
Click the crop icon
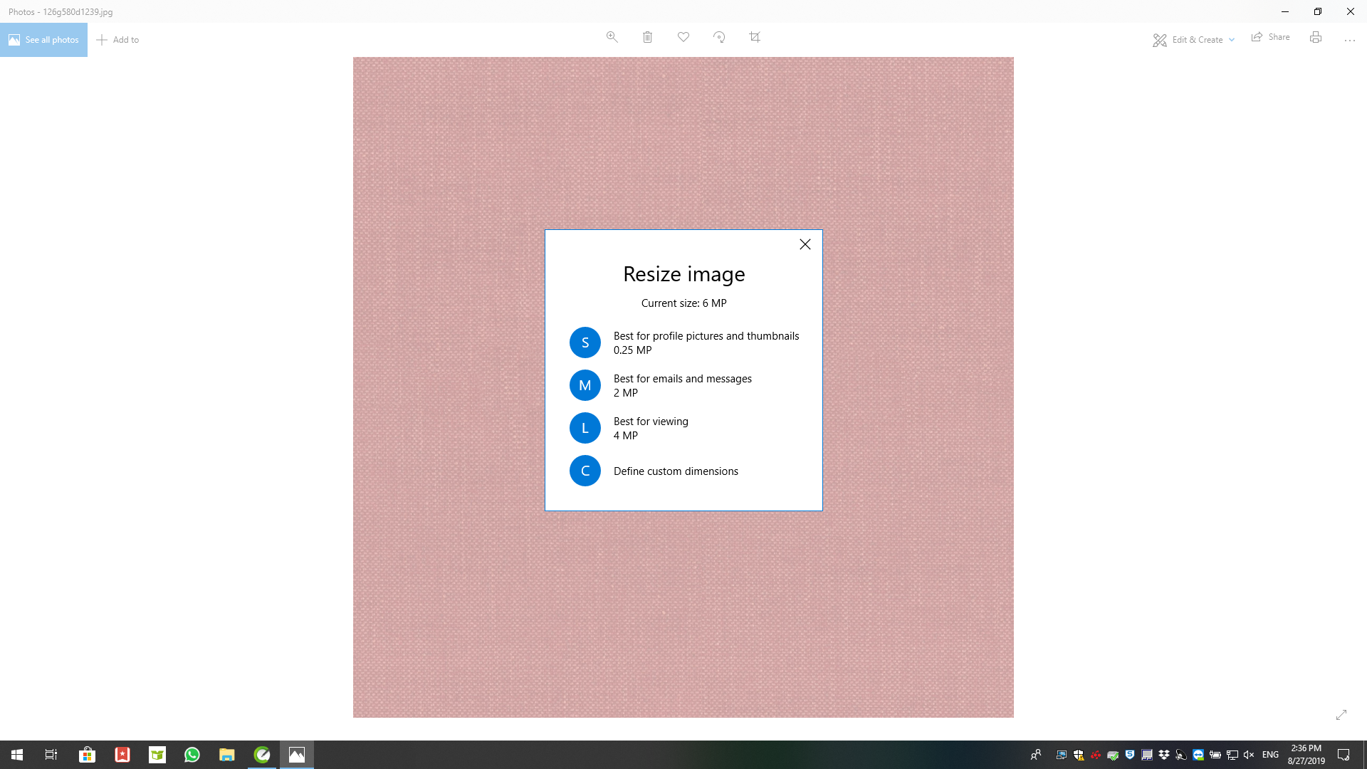[755, 36]
